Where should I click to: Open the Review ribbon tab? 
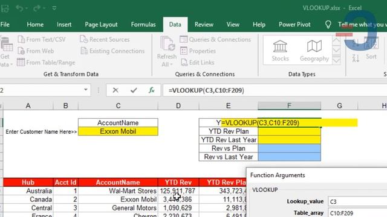pos(204,24)
